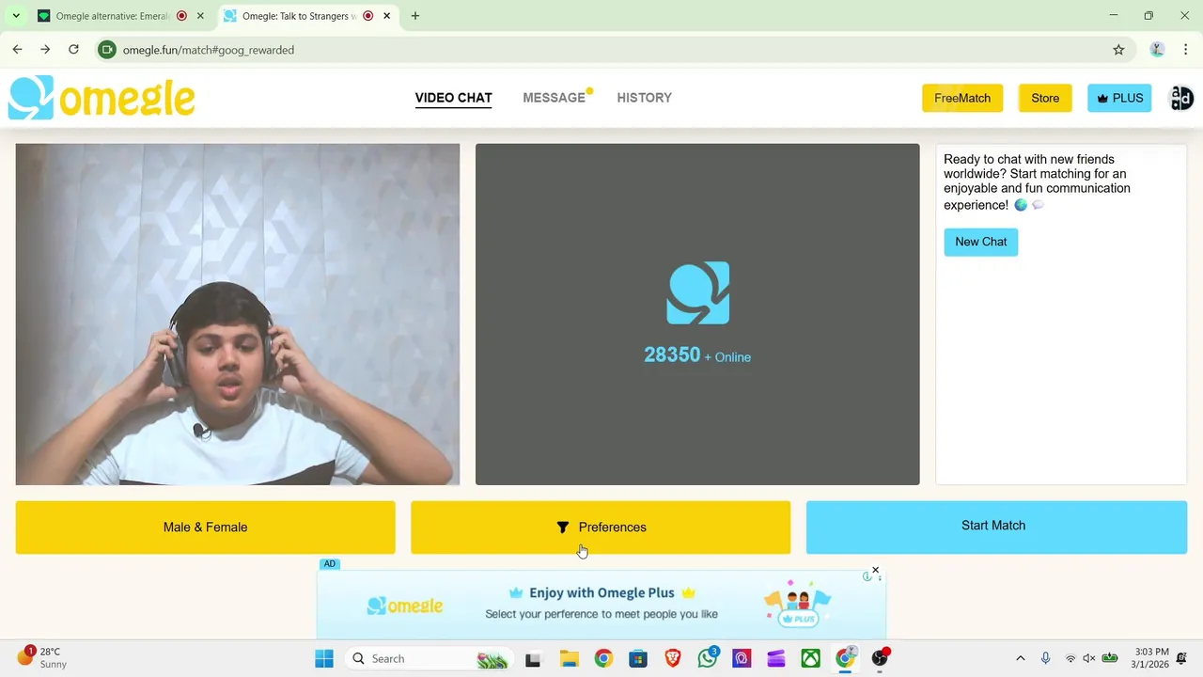
Task: Click the camera permission icon in the address bar
Action: point(107,50)
